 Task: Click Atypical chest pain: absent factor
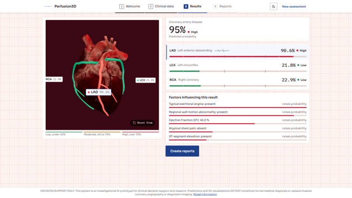[238, 129]
